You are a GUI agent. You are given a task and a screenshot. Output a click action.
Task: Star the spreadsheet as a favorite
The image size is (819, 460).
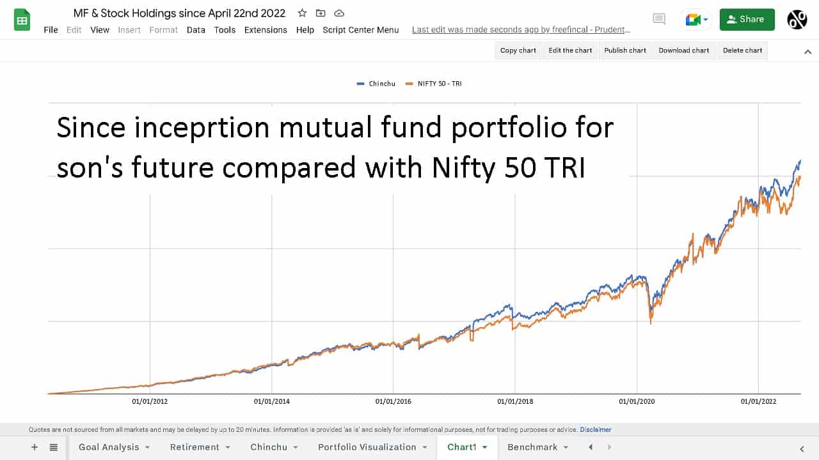coord(301,13)
